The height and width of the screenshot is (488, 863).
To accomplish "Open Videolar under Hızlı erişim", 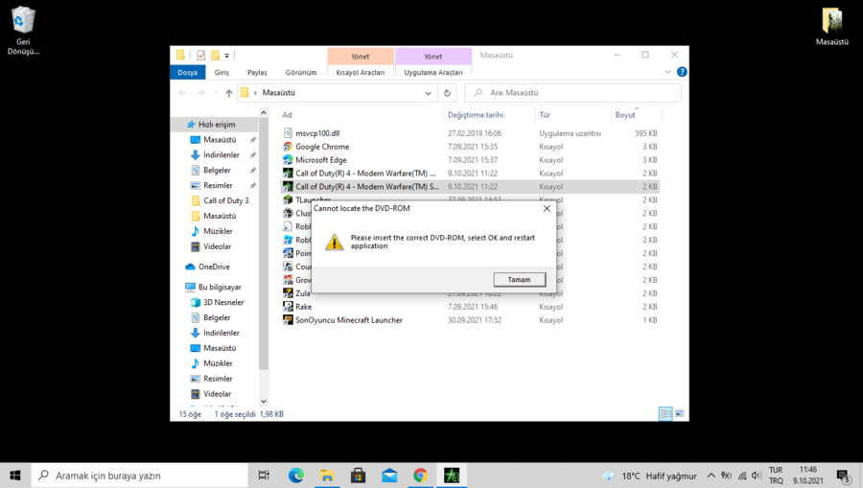I will pyautogui.click(x=217, y=246).
